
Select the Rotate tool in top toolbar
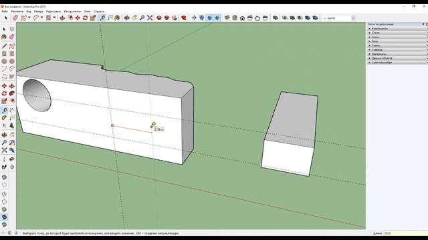click(x=85, y=18)
